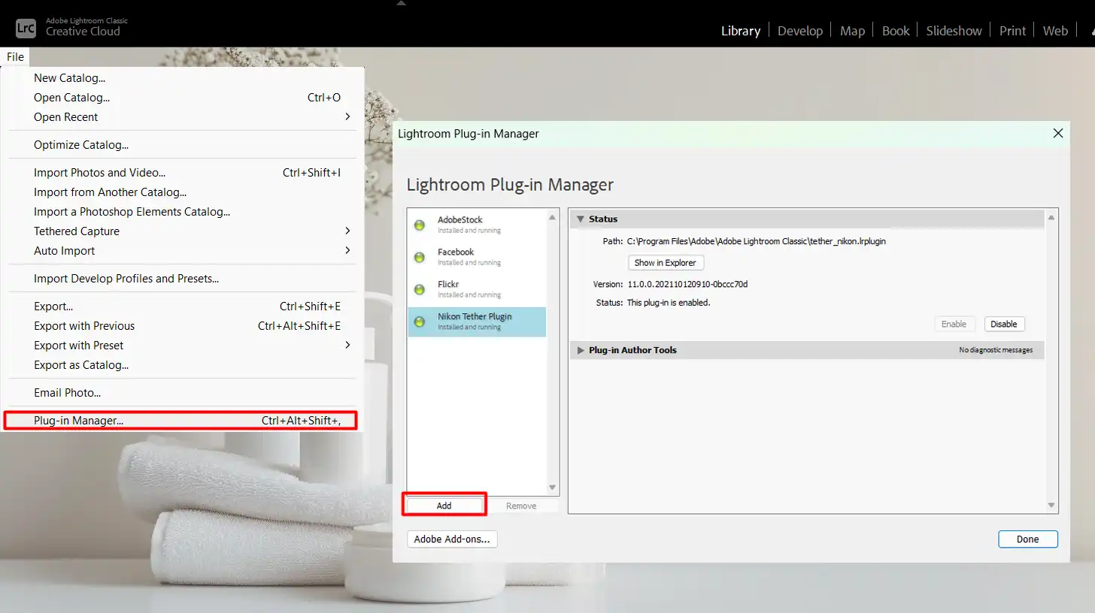Screen dimensions: 1095x613
Task: Switch to the Library module
Action: click(740, 31)
